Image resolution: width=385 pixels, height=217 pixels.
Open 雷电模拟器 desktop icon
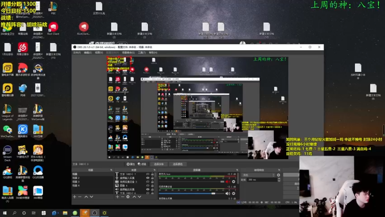[x=7, y=90]
